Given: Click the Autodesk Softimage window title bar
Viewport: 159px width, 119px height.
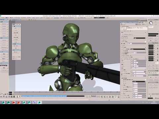Looking at the screenshot, I should click(x=79, y=16).
